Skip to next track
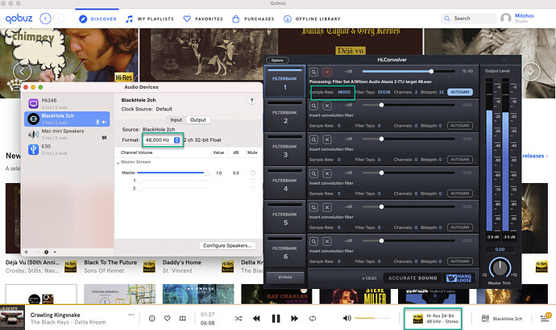Screen dimensions: 556x330 pyautogui.click(x=294, y=319)
